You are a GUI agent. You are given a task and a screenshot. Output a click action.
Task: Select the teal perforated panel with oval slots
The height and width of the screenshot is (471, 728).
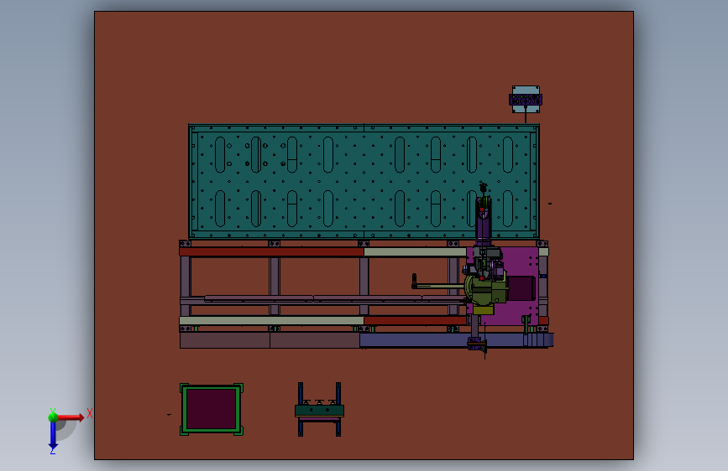364,181
